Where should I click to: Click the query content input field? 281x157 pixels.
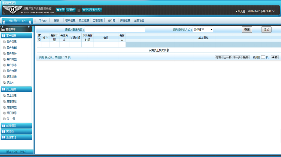pos(115,30)
